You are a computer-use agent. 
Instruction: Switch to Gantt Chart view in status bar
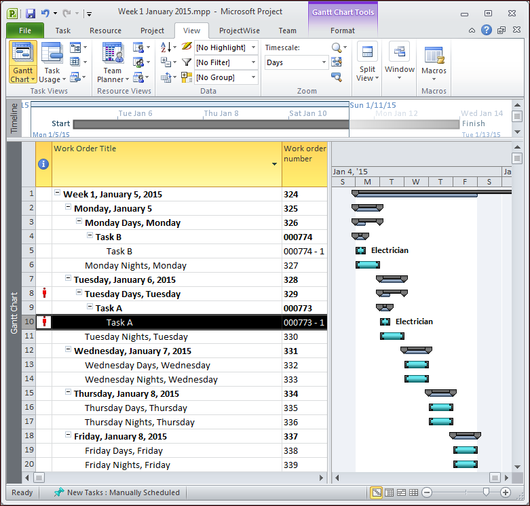377,492
